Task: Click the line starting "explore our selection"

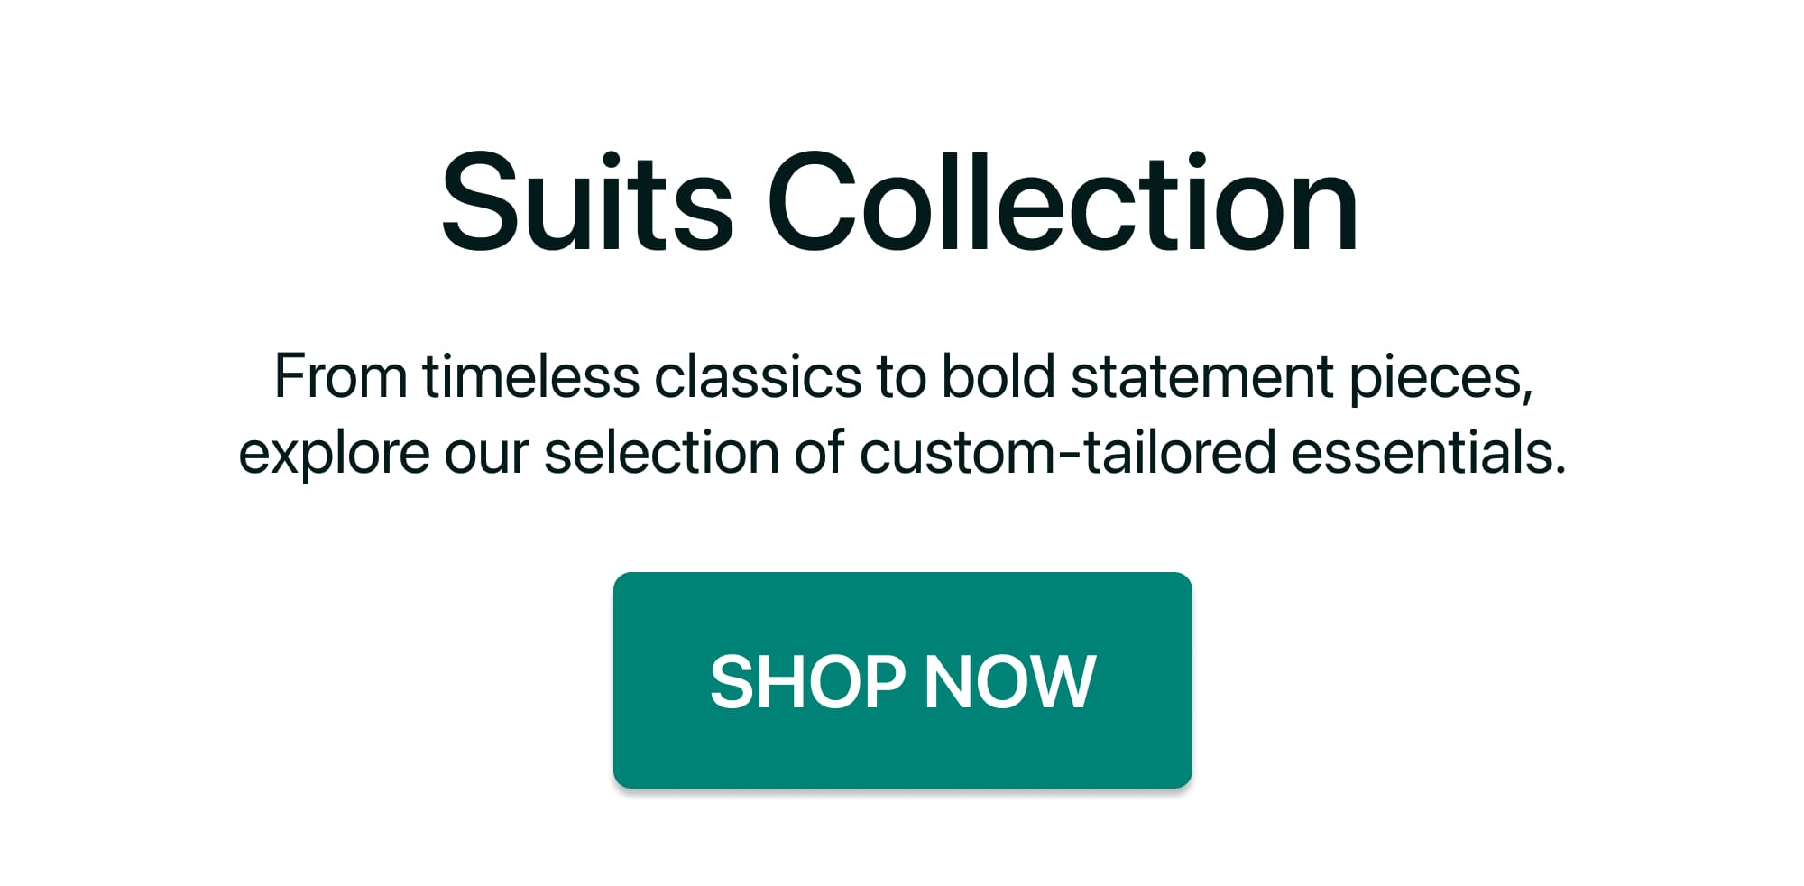Action: (902, 452)
